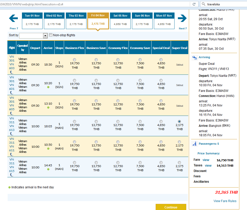Click the Economy Save column header
Viewport: 247px width, 210px height.
140,48
